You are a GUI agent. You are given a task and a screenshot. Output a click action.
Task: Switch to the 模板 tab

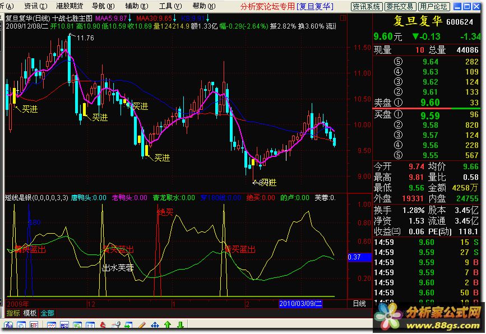click(30, 313)
